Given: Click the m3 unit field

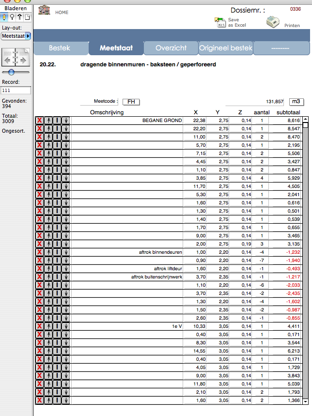Looking at the screenshot, I should 296,102.
